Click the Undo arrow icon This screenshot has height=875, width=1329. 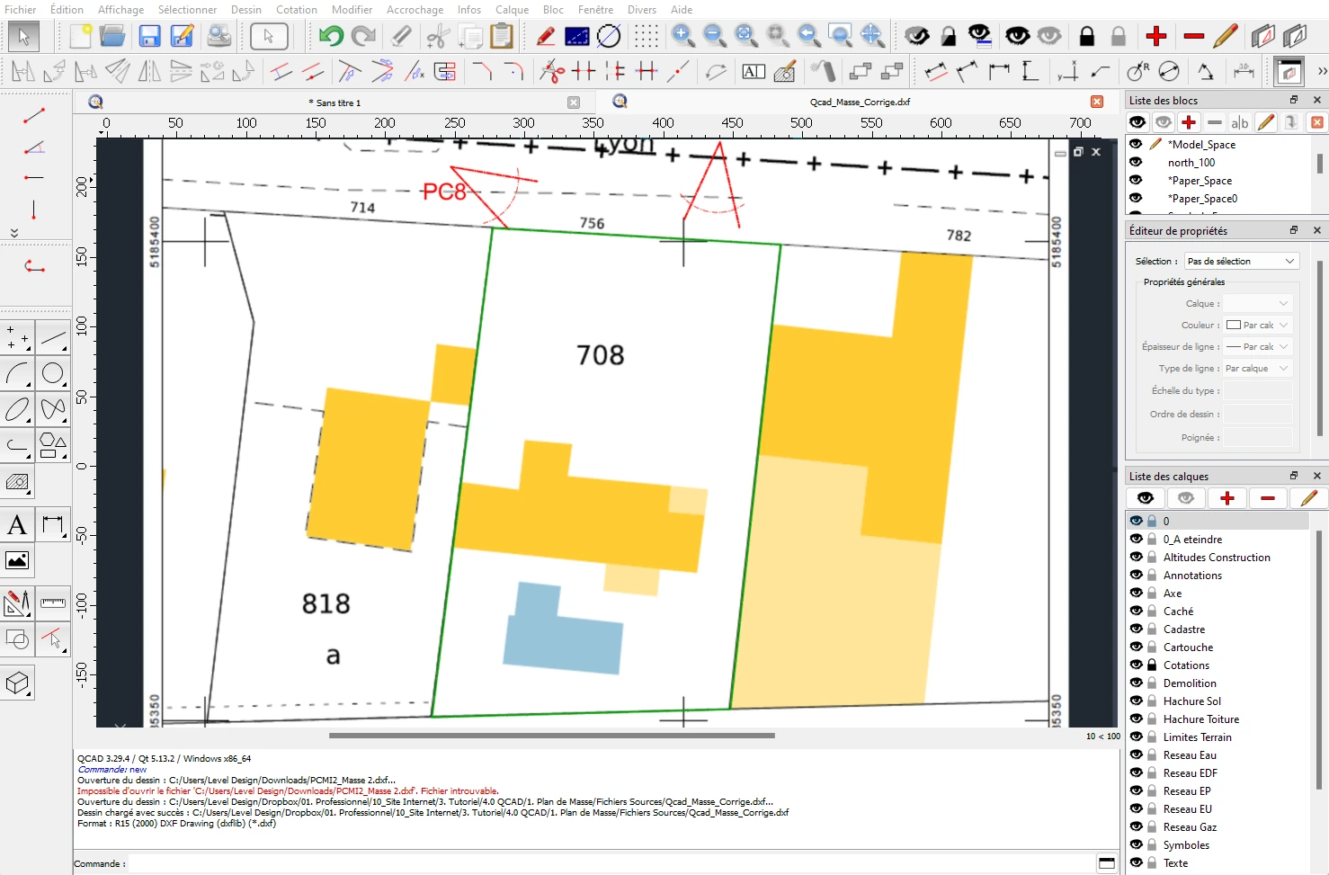331,36
